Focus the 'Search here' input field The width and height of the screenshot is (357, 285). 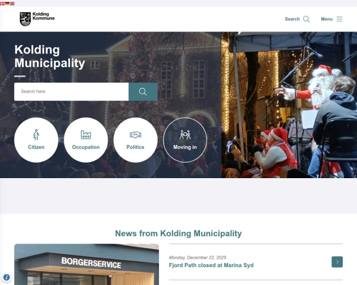click(71, 91)
